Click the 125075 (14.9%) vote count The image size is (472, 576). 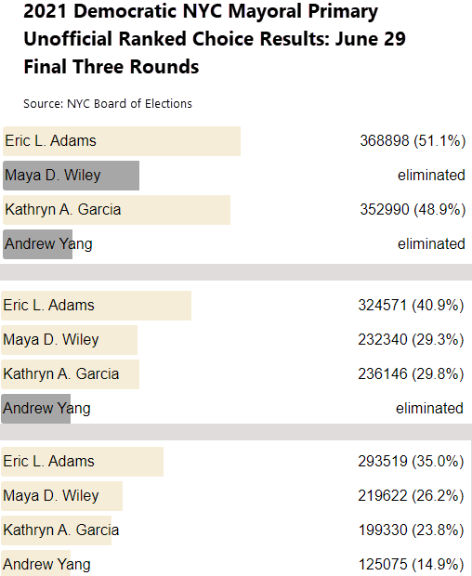click(411, 565)
